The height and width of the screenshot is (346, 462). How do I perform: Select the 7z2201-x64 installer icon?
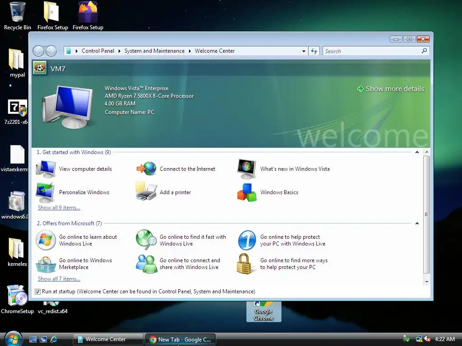(17, 112)
